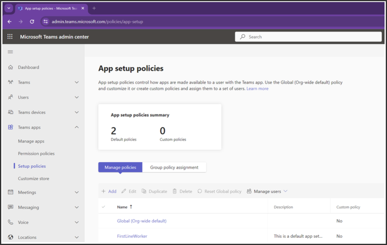Open the Manage users dropdown arrow

(285, 191)
